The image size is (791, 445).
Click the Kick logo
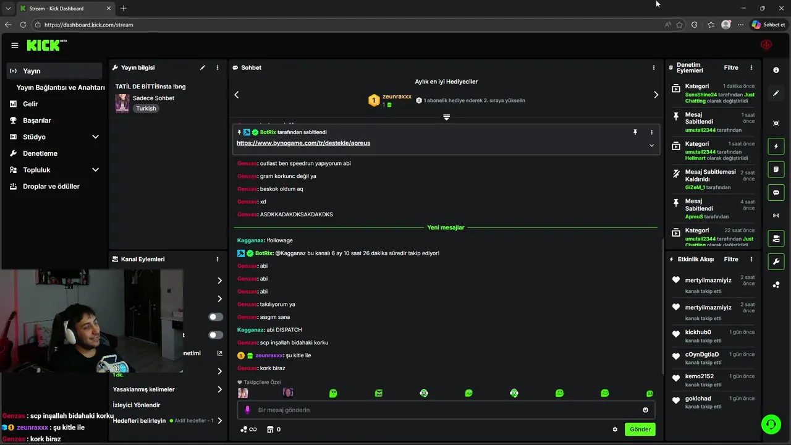point(46,45)
